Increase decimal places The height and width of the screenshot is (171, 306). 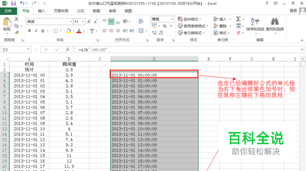tap(154, 33)
